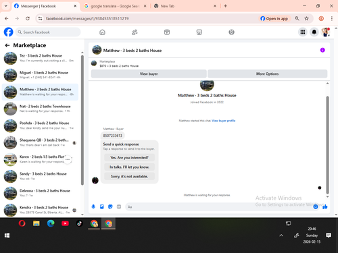The image size is (338, 253).
Task: Reply Yes. Are you interested?
Action: click(129, 158)
